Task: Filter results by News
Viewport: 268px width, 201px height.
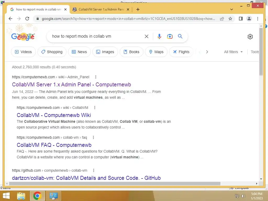Action: pos(79,52)
